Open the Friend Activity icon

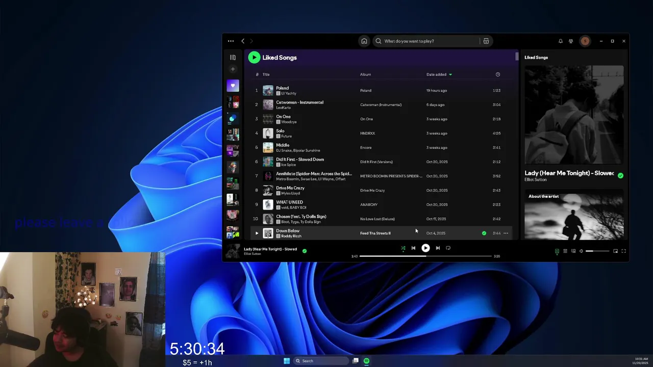click(x=571, y=41)
